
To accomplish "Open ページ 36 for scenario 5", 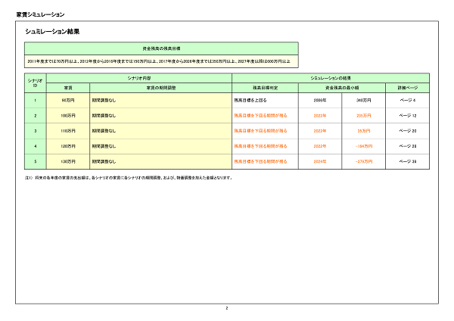I will (x=408, y=161).
